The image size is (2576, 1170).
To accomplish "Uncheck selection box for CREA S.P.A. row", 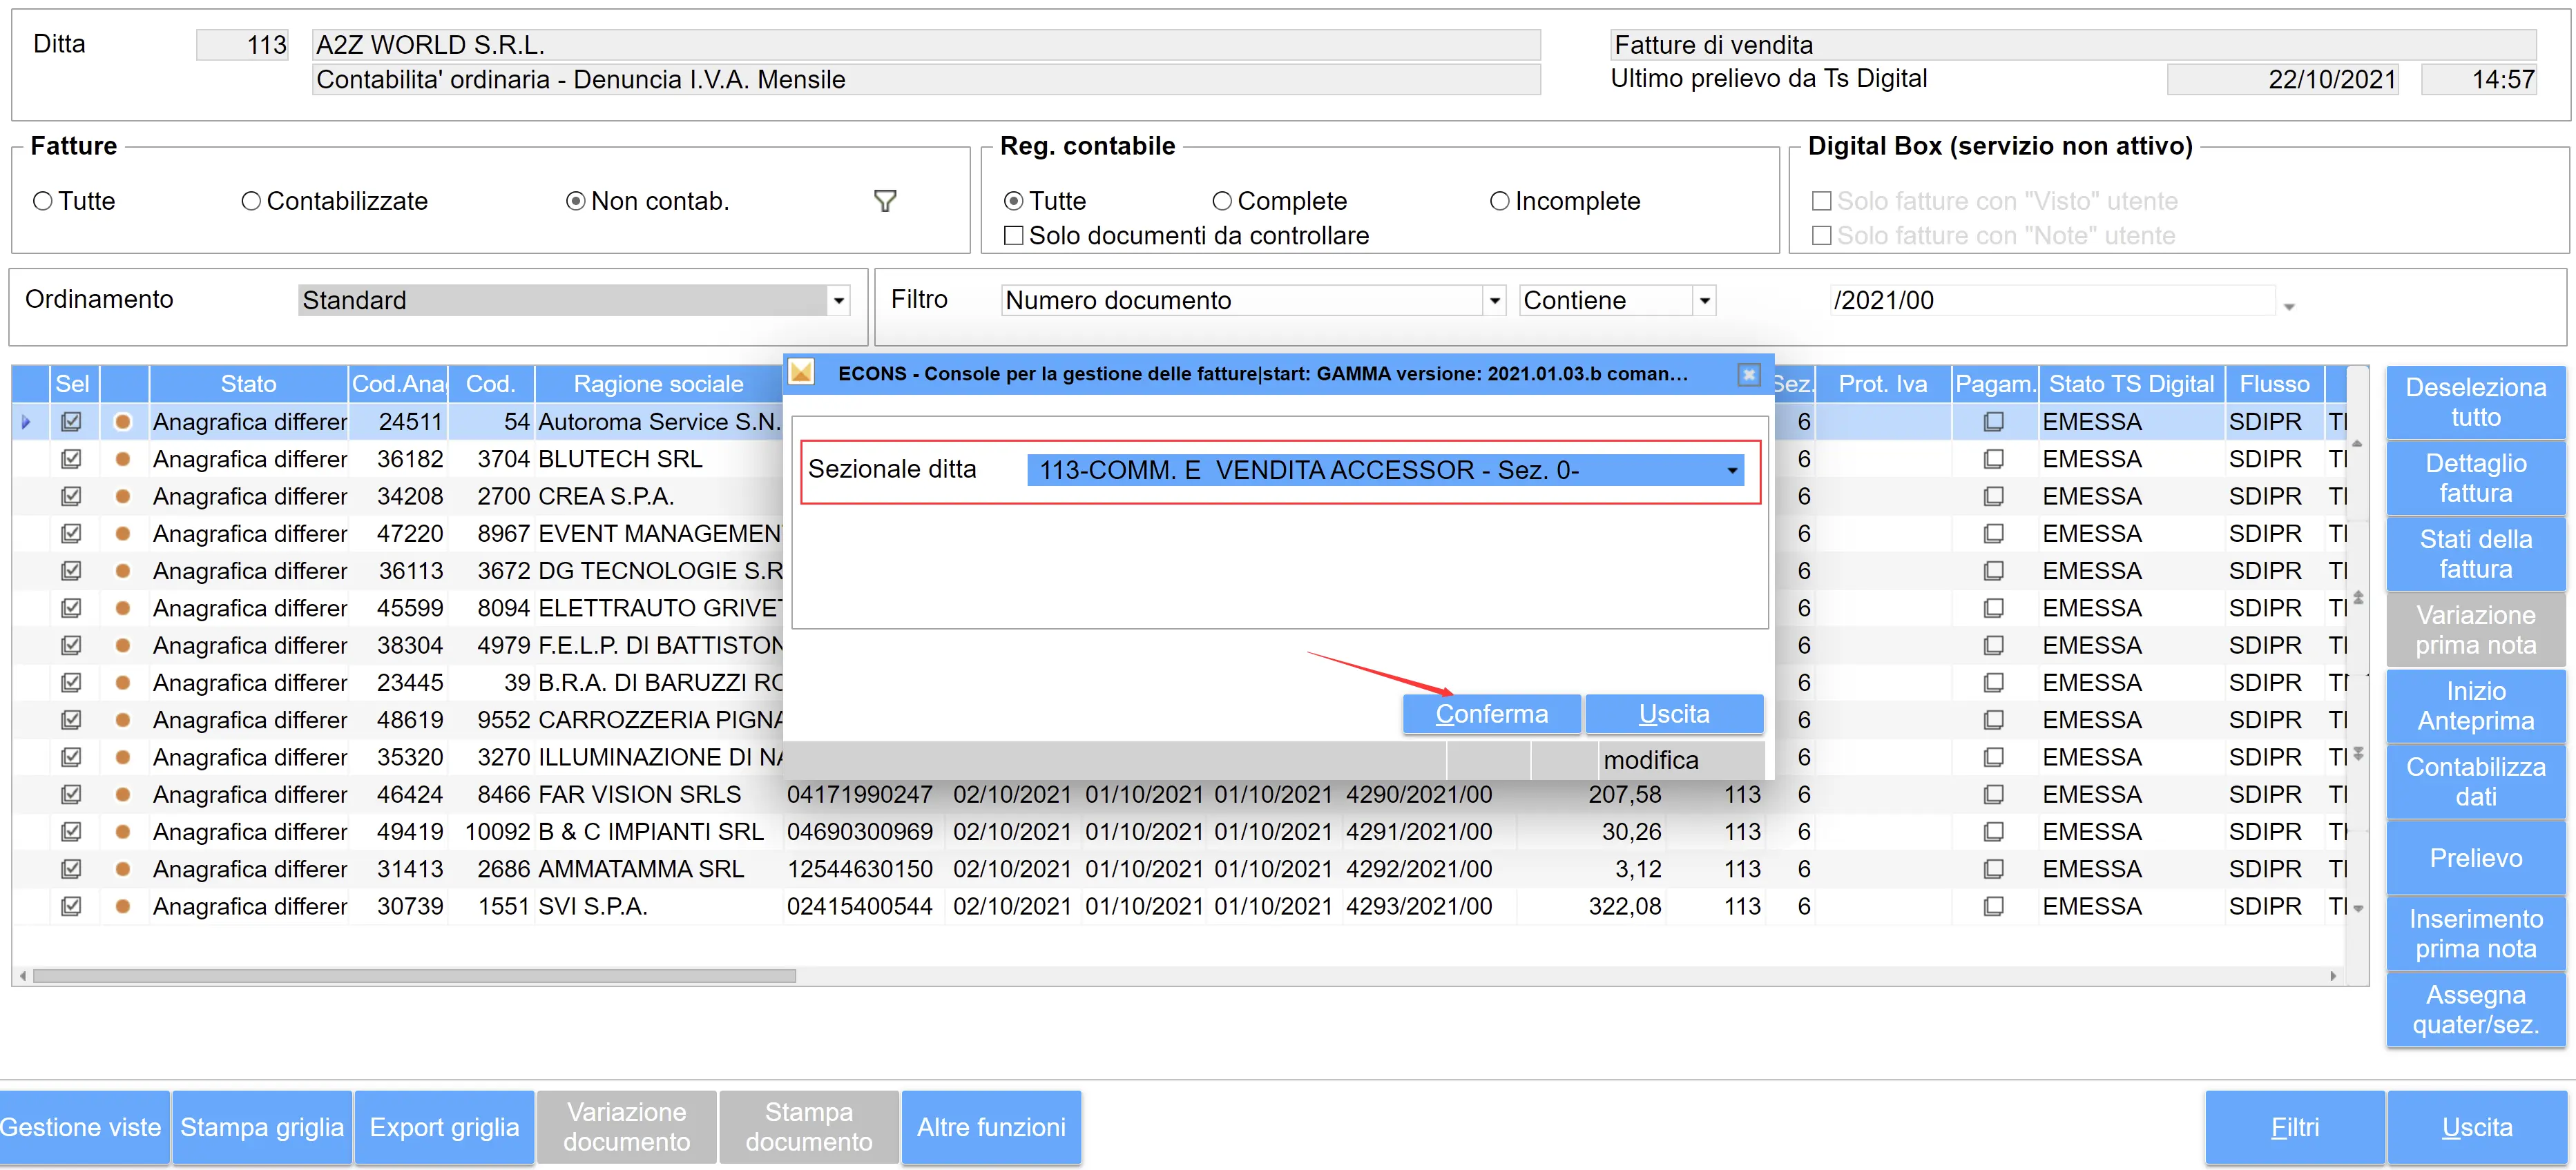I will (x=71, y=496).
